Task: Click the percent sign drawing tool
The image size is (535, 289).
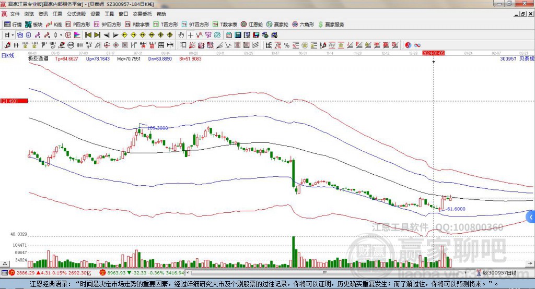Action: [x=287, y=45]
